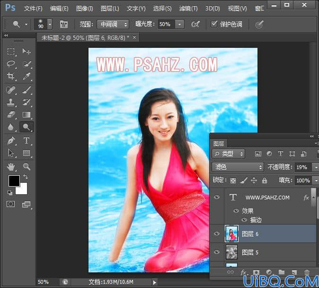The height and width of the screenshot is (288, 319).
Task: Open the Edit menu
Action: point(59,9)
